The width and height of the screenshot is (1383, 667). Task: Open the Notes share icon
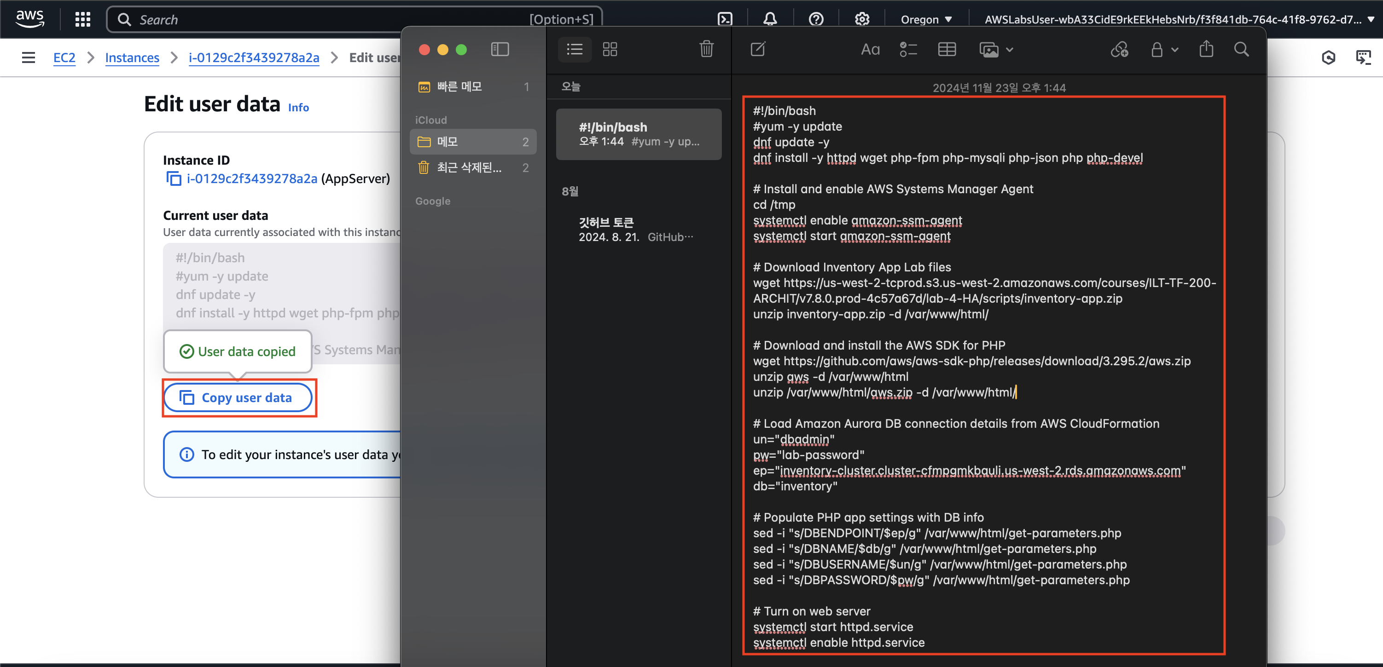(1206, 49)
